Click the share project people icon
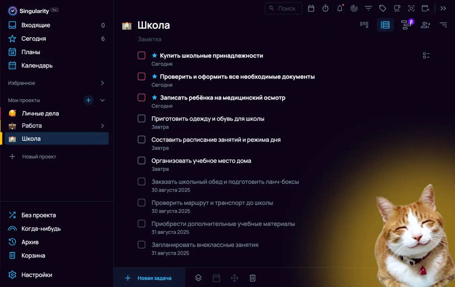 coord(426,25)
